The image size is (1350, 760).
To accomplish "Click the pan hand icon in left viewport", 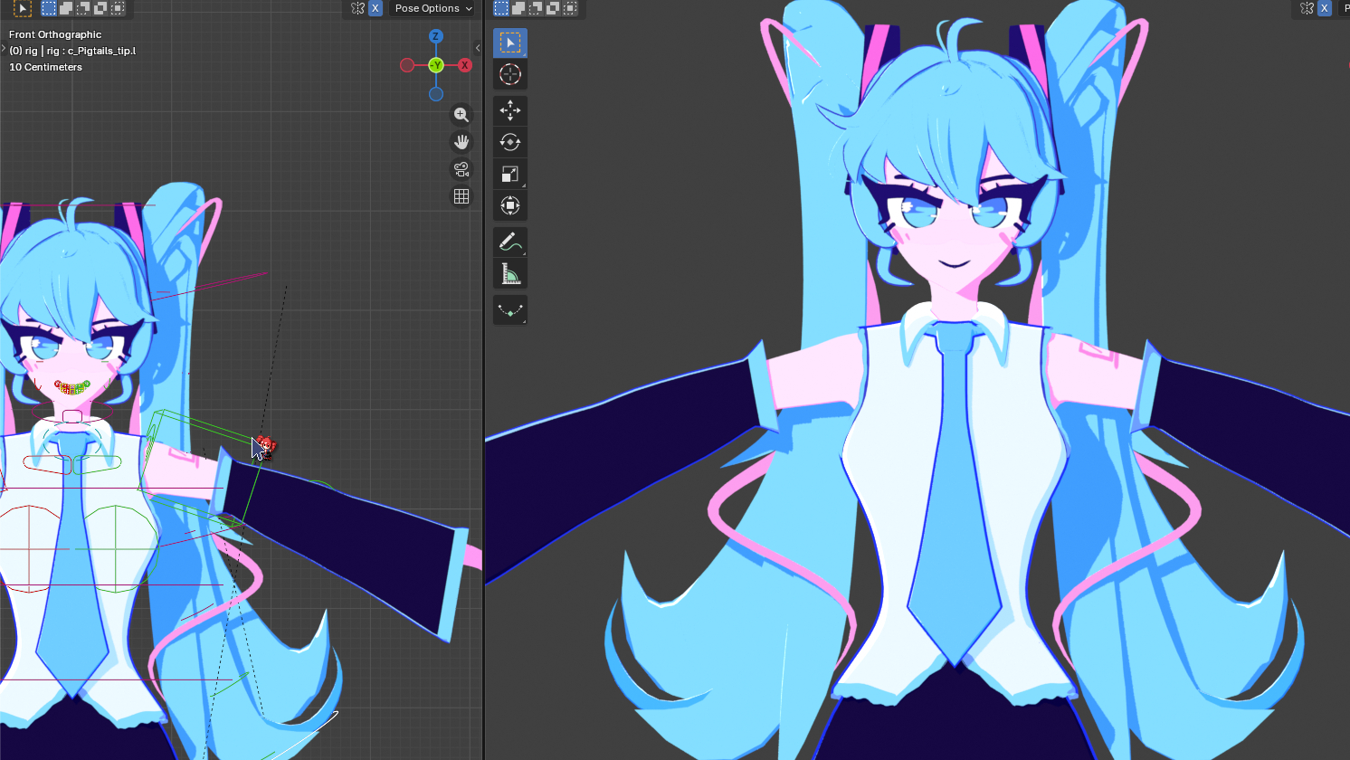I will [461, 142].
